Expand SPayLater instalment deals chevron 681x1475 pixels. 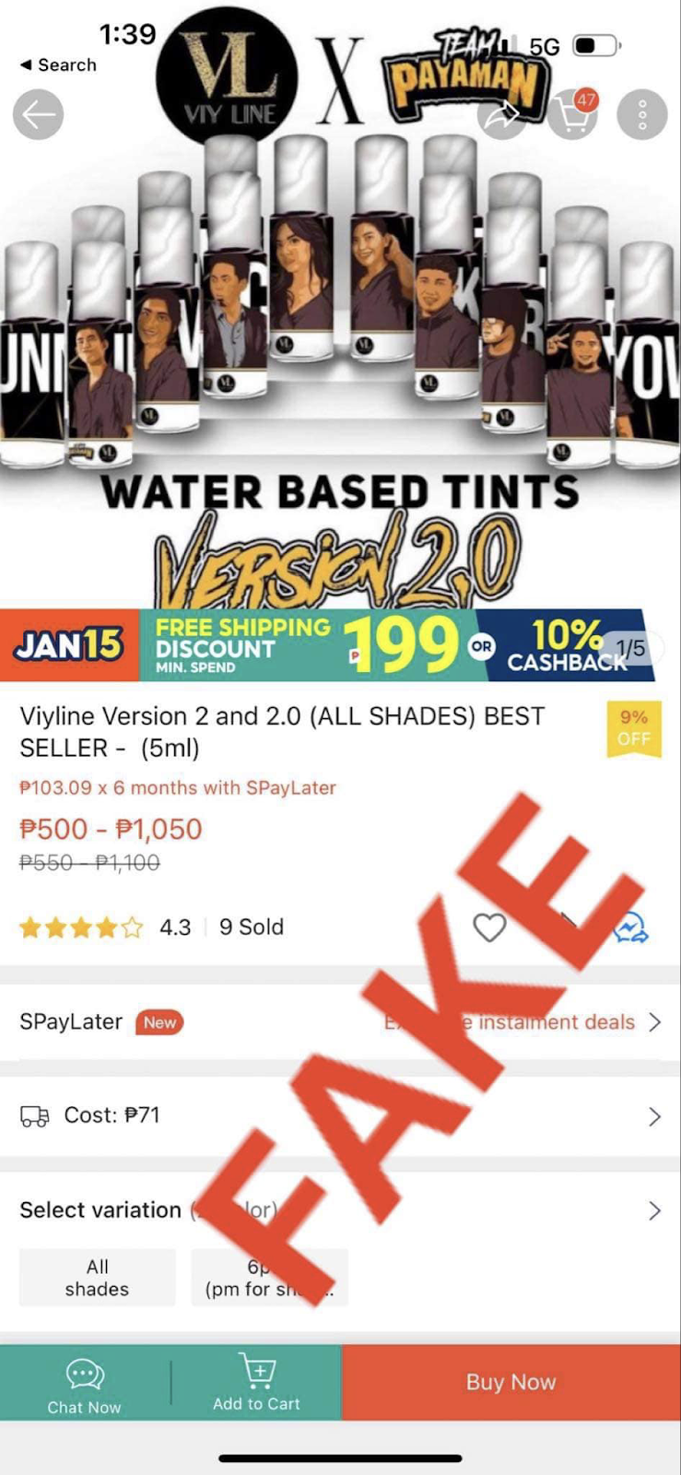click(x=654, y=1022)
